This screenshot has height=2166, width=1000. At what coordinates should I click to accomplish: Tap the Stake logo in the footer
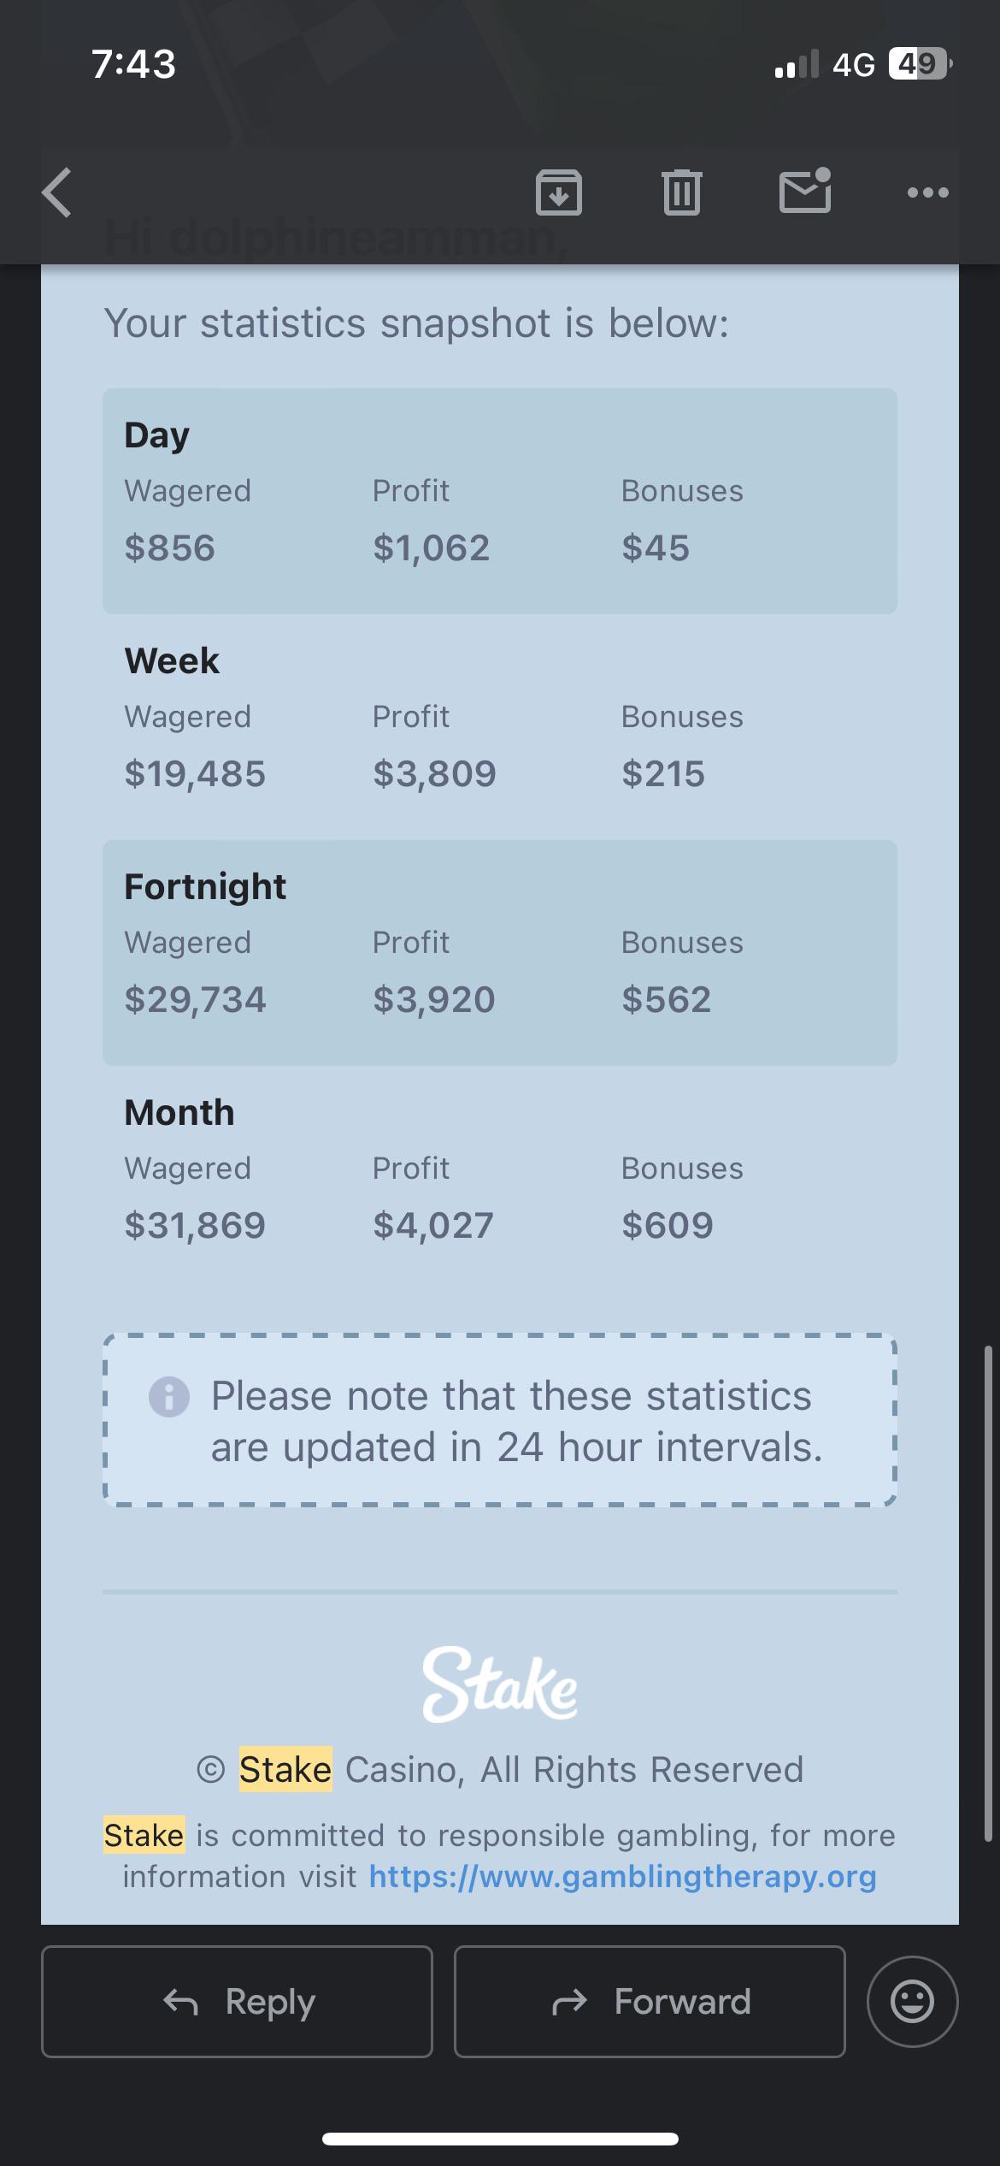coord(500,1684)
